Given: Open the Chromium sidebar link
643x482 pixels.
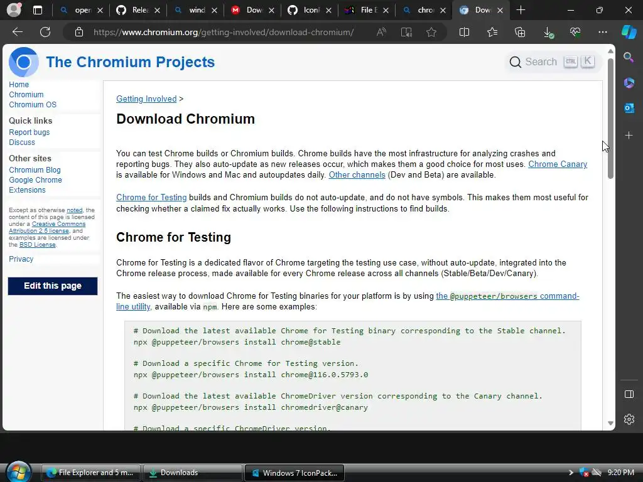Looking at the screenshot, I should click(26, 95).
